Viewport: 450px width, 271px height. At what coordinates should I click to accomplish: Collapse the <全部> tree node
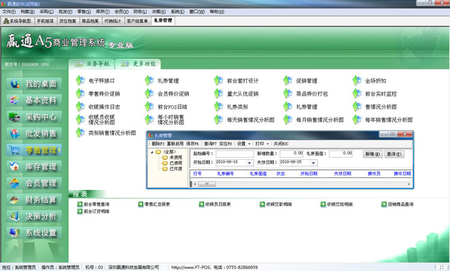[152, 152]
